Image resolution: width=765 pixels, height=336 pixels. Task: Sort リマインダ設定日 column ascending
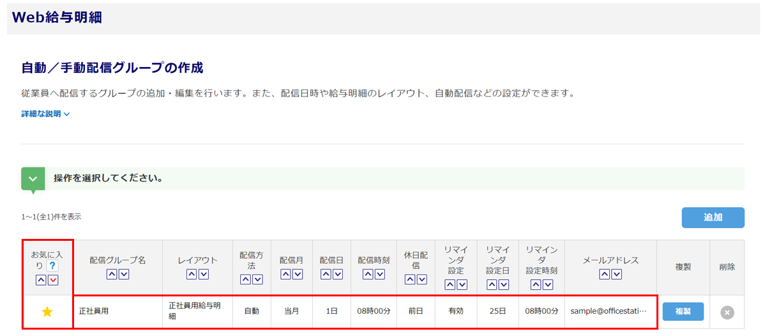click(x=492, y=285)
